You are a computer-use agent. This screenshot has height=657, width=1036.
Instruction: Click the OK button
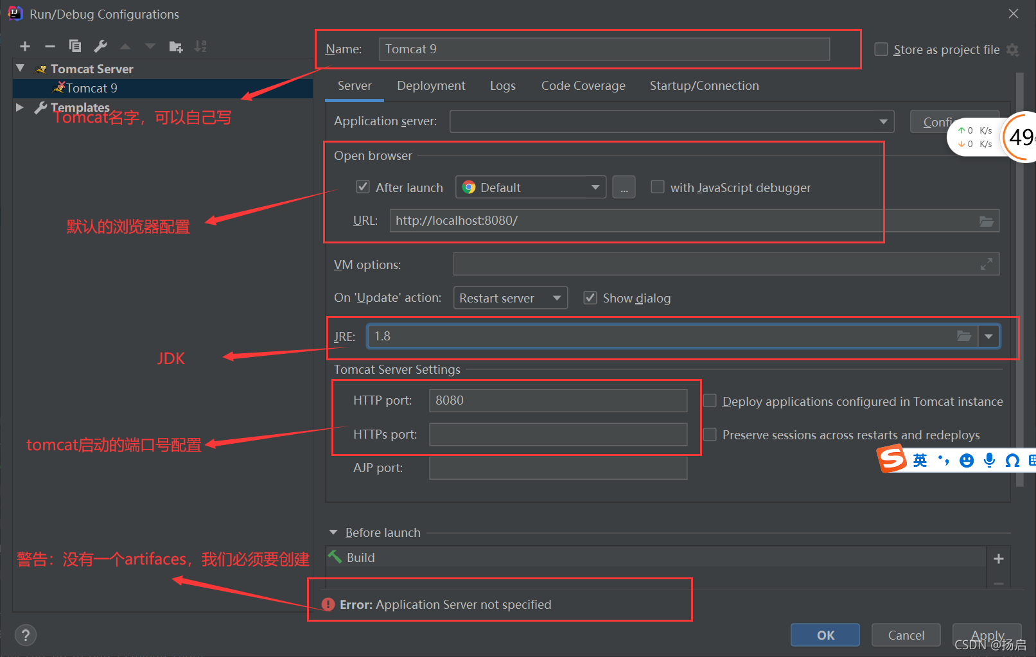(825, 635)
